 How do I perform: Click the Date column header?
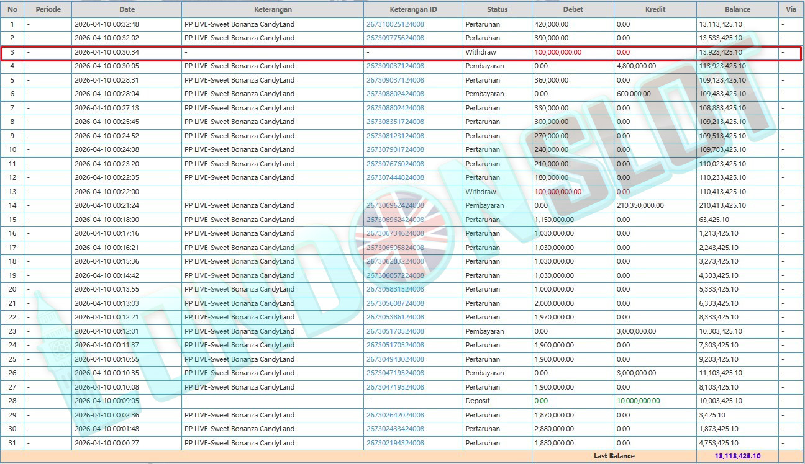[x=127, y=9]
